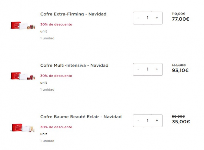The image size is (204, 150).
Task: Click the 35,00€ discounted price
Action: (181, 122)
